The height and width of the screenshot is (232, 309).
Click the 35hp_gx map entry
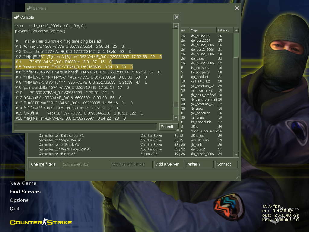tap(197, 136)
